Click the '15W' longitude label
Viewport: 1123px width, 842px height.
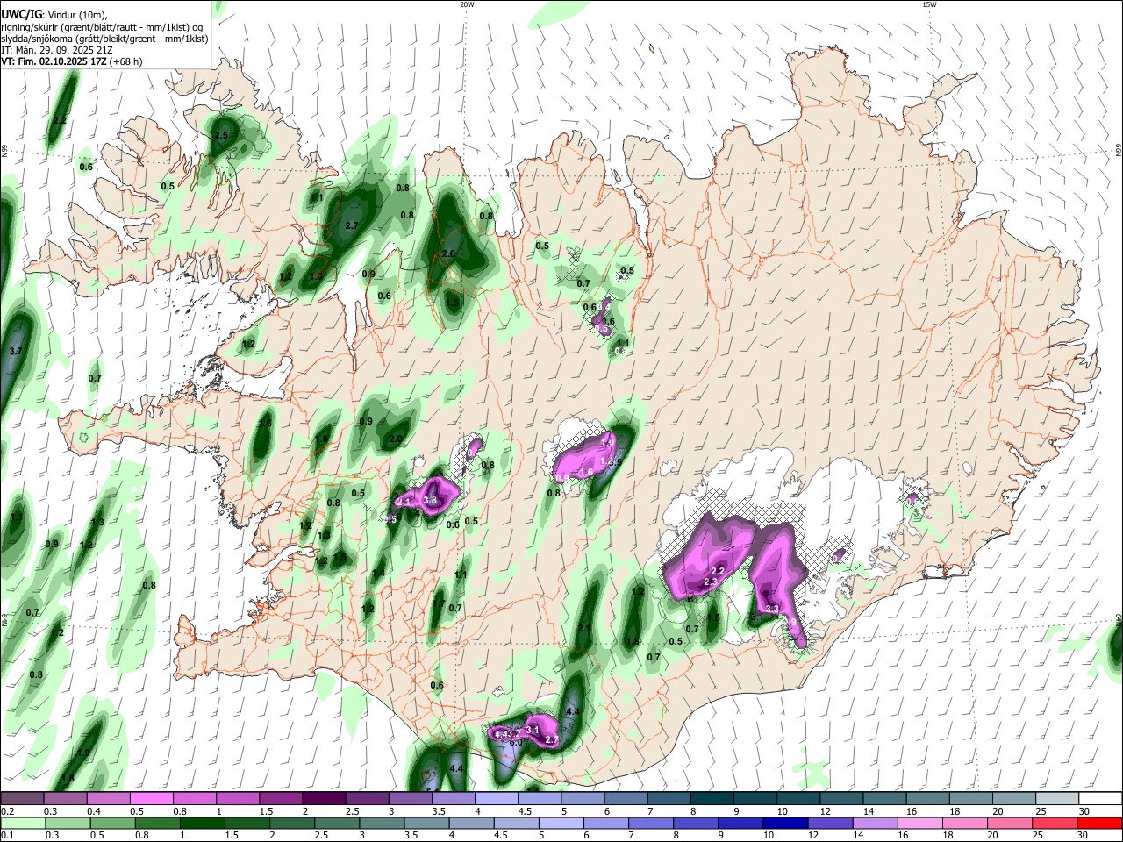929,4
